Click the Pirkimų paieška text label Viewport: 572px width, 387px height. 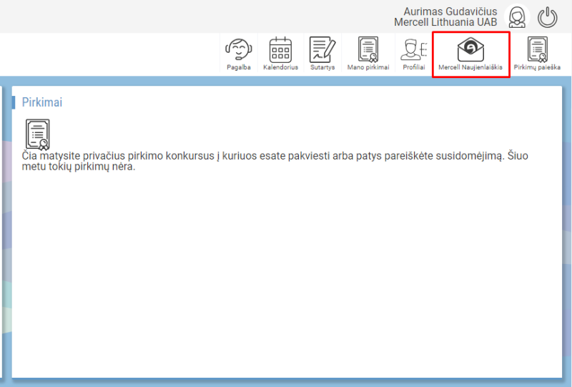pyautogui.click(x=537, y=67)
